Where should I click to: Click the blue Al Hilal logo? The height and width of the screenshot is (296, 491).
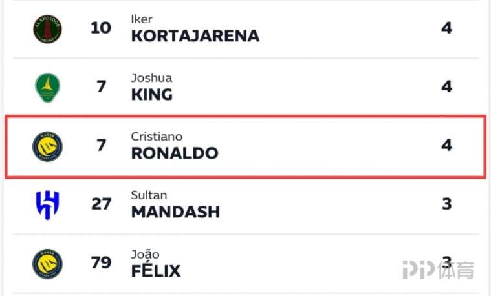pyautogui.click(x=48, y=205)
